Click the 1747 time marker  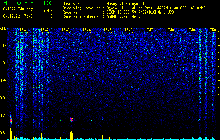[149, 30]
